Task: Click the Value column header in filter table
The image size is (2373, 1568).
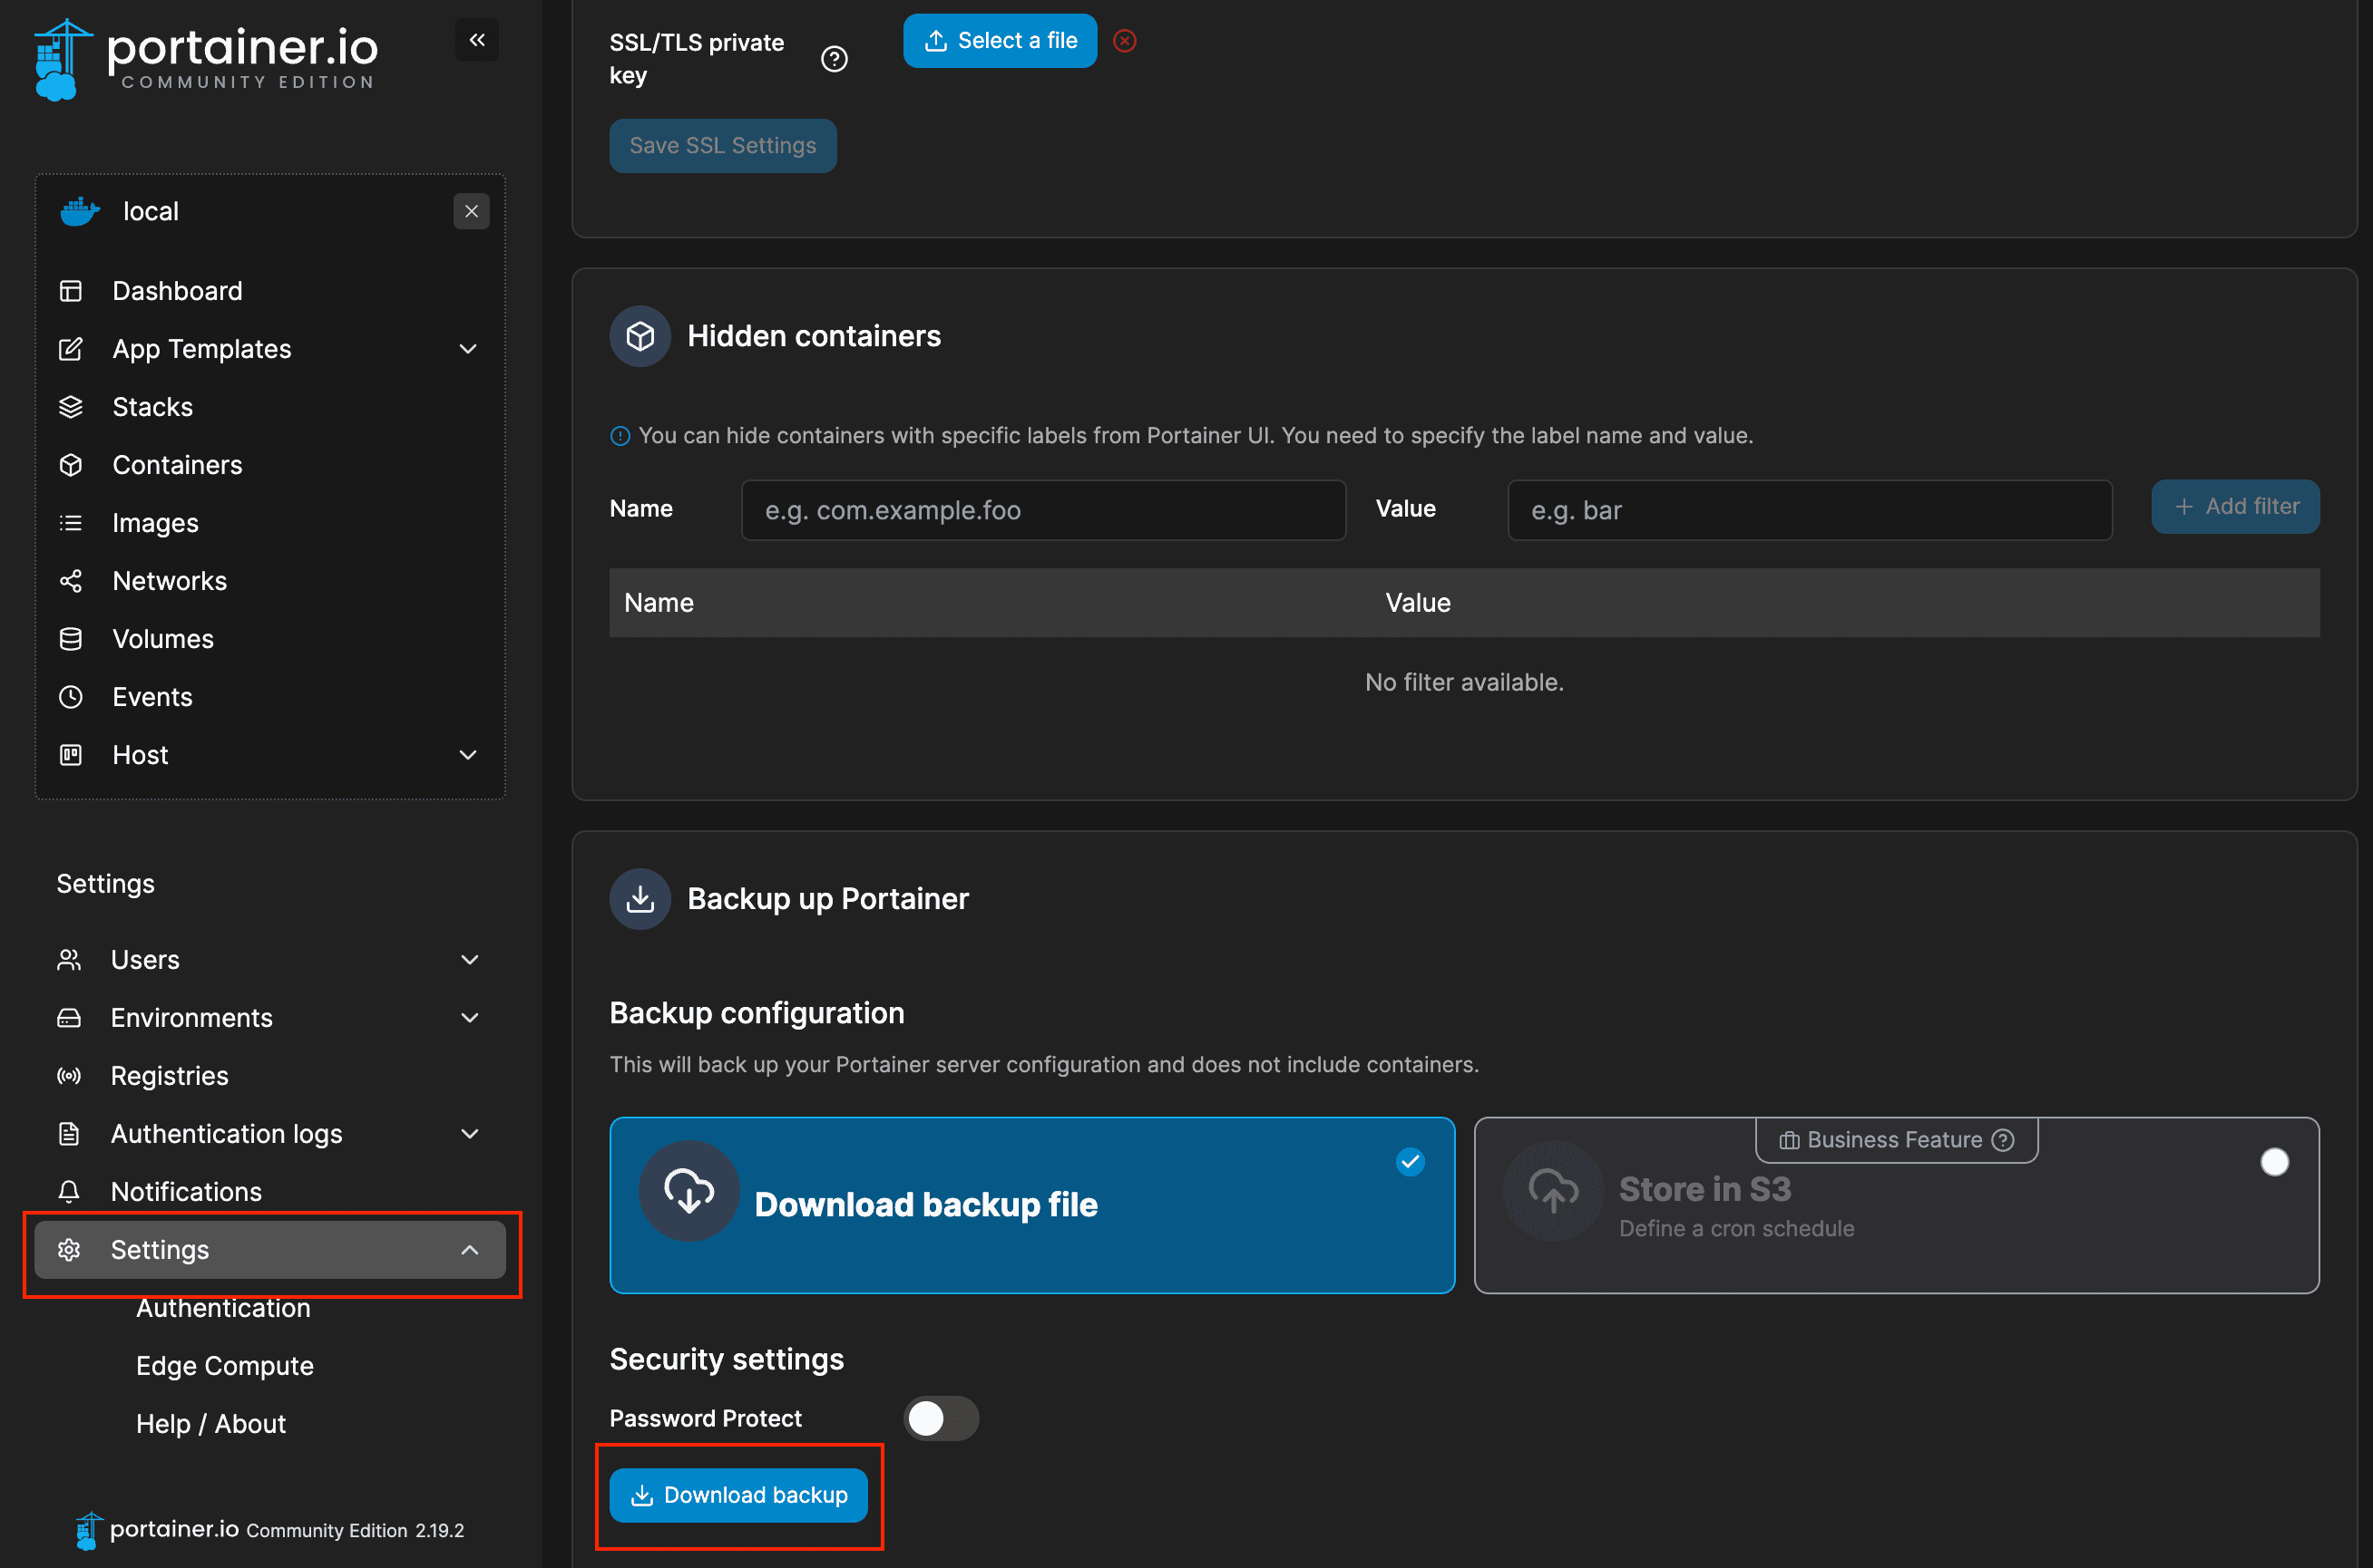Action: point(1418,603)
